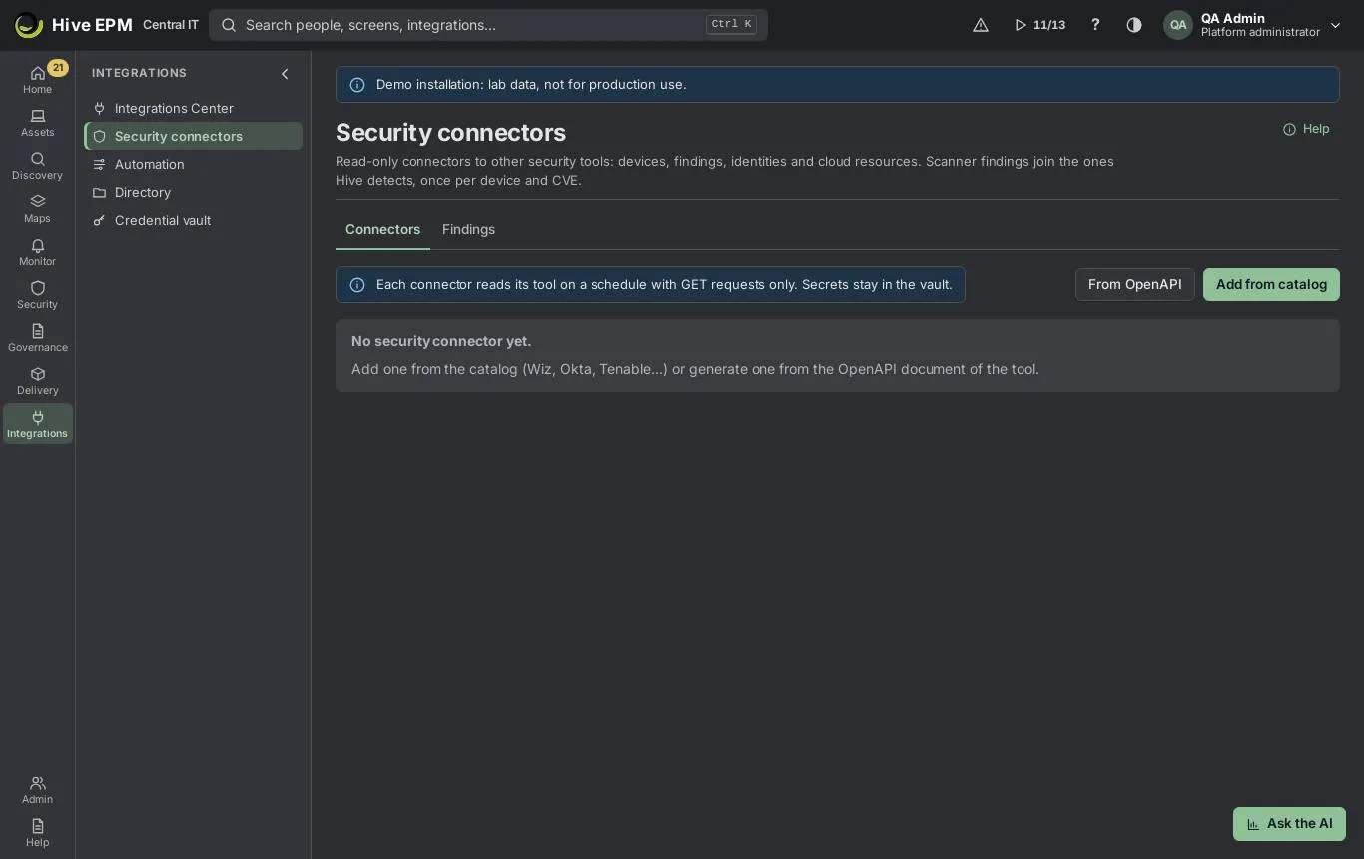1364x859 pixels.
Task: Collapse the Integrations side panel
Action: [285, 74]
